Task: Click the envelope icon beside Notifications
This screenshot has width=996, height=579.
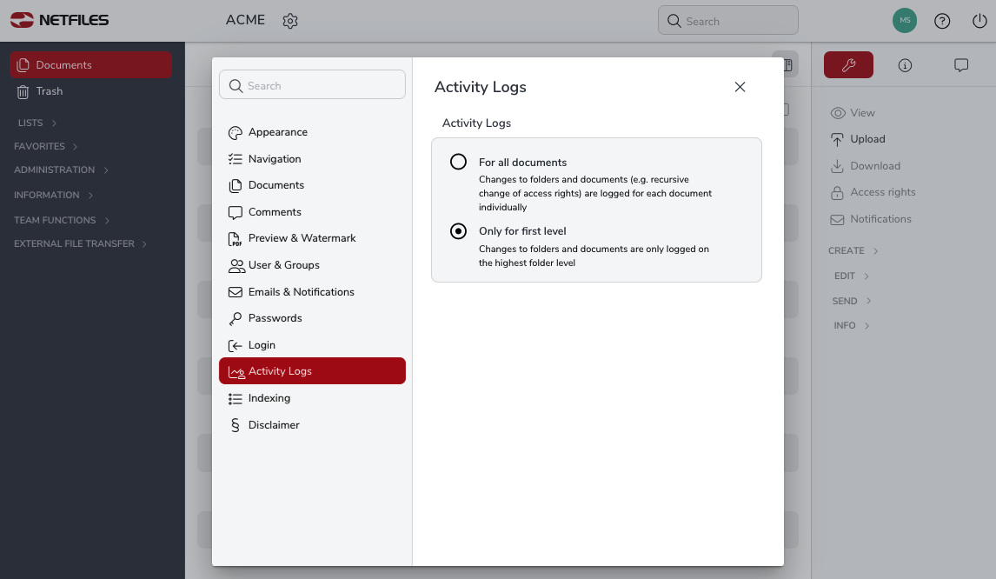Action: tap(837, 219)
